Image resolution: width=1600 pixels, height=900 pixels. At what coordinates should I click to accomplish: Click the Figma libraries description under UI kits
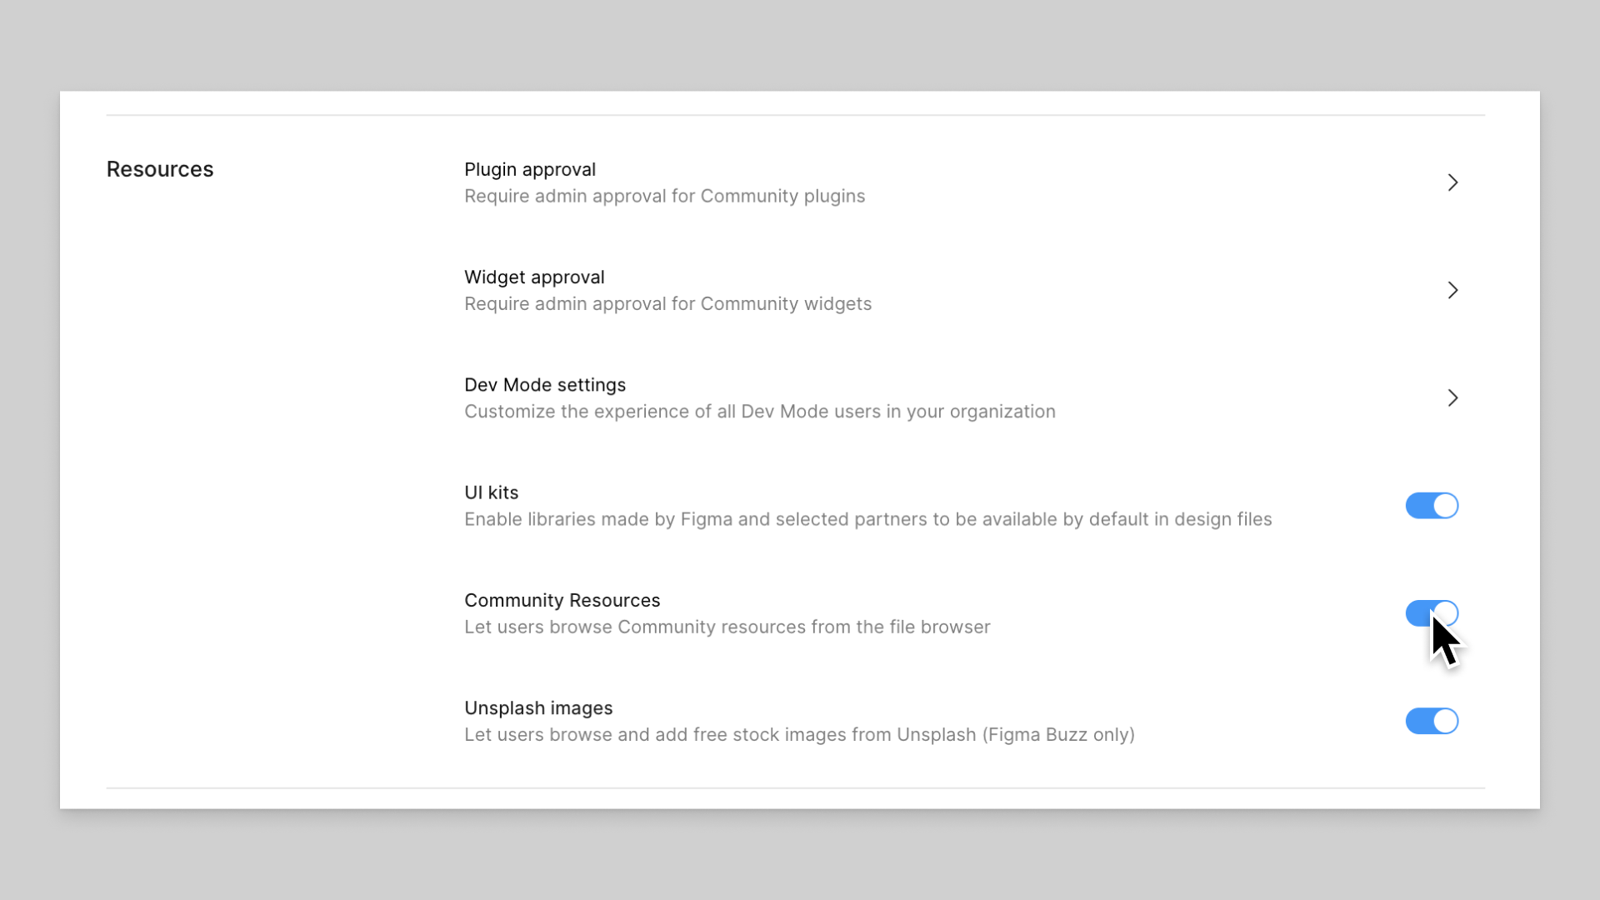click(x=868, y=519)
